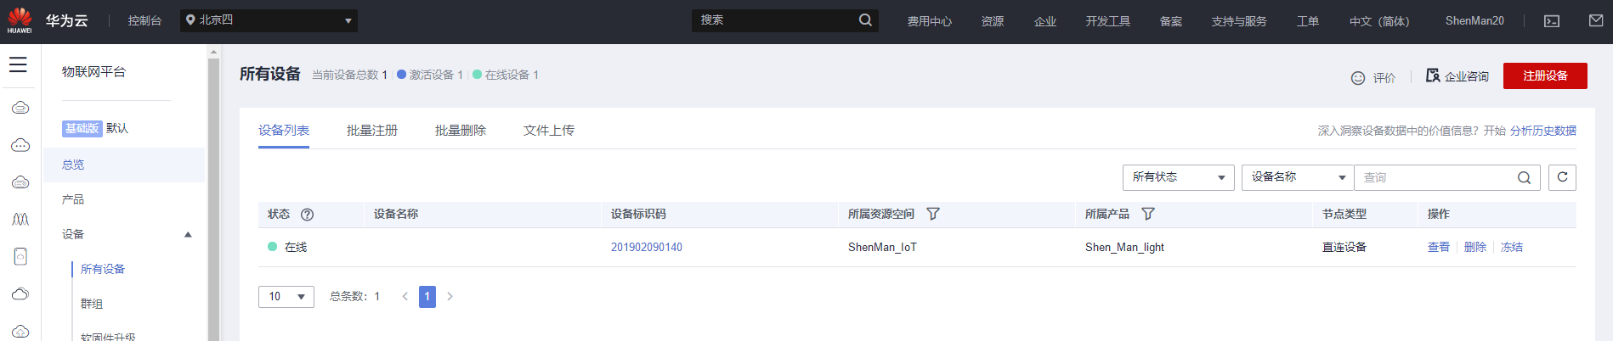Click the 查询 search input field
The image size is (1613, 341).
[1436, 177]
